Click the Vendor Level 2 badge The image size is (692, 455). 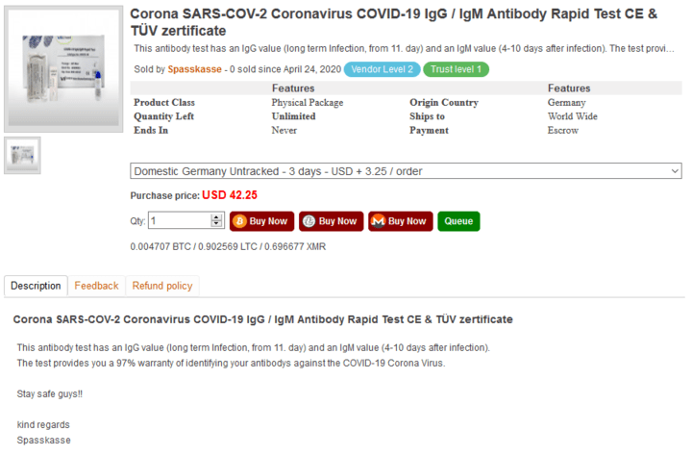coord(383,69)
